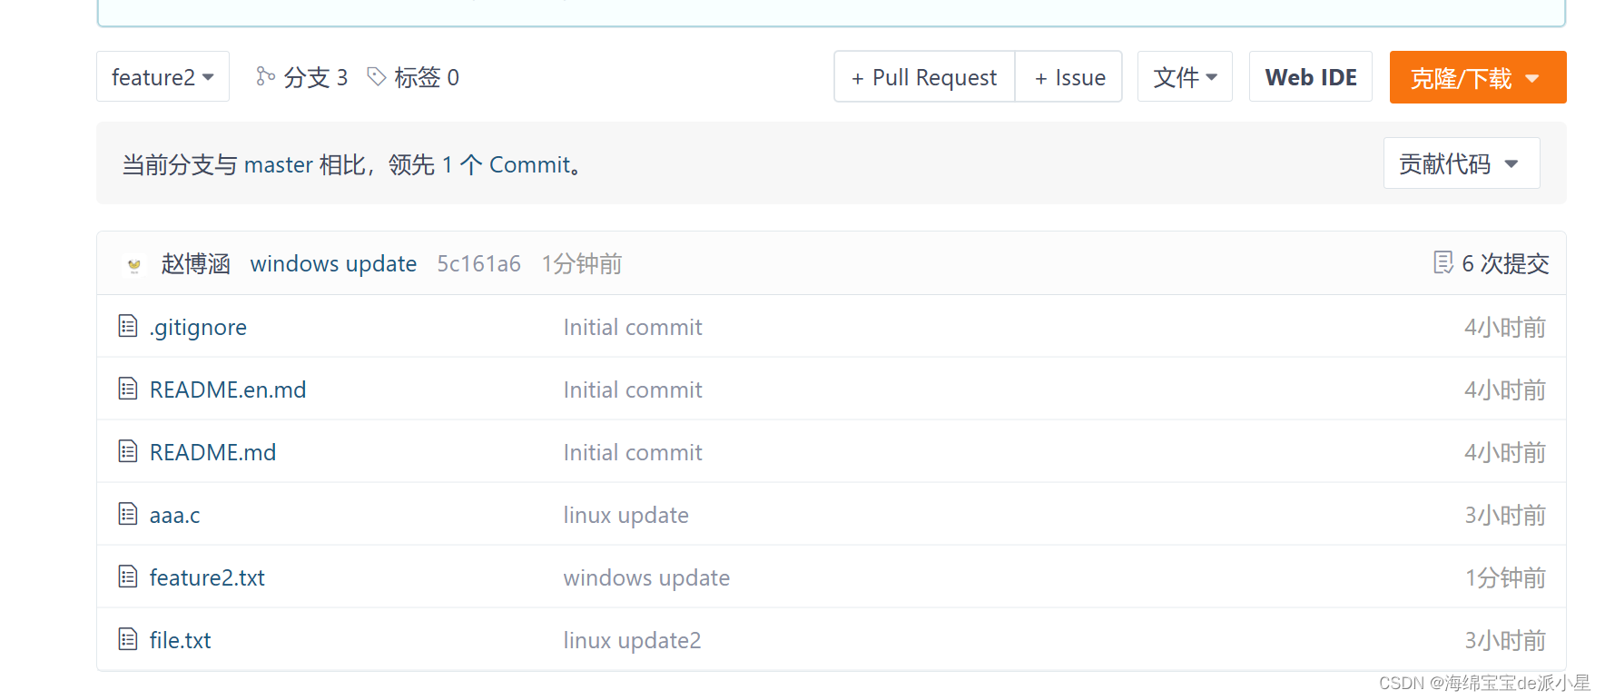Expand the 文件 dropdown

(x=1185, y=77)
